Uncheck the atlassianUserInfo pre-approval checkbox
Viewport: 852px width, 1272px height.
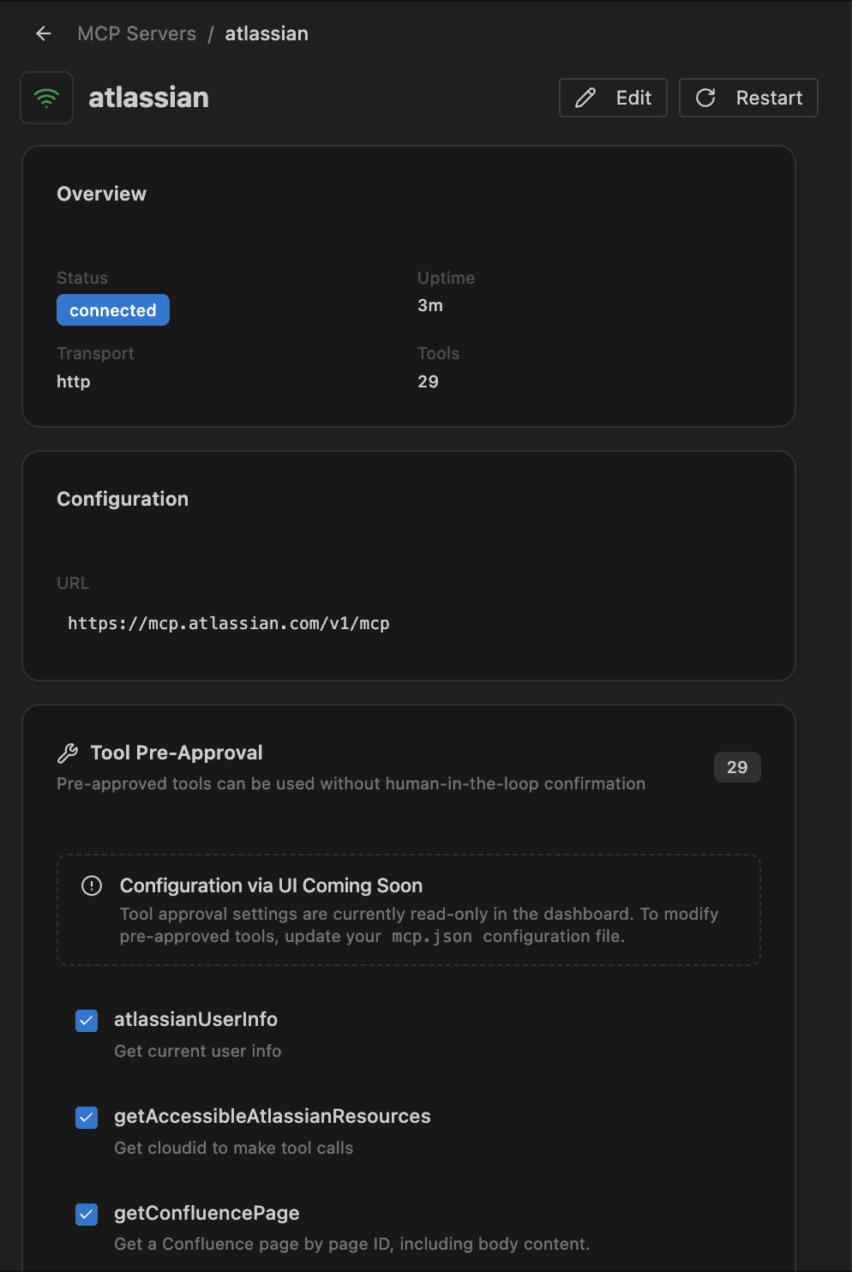[x=86, y=1020]
